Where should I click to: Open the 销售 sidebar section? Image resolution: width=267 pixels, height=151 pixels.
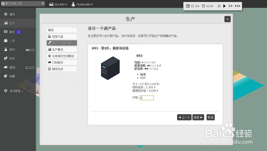(x=18, y=76)
